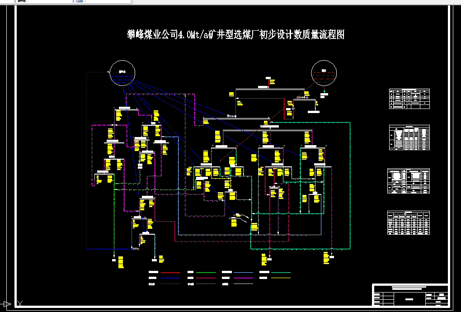Select the title block in drawing corner
This screenshot has width=461, height=312.
(x=410, y=295)
